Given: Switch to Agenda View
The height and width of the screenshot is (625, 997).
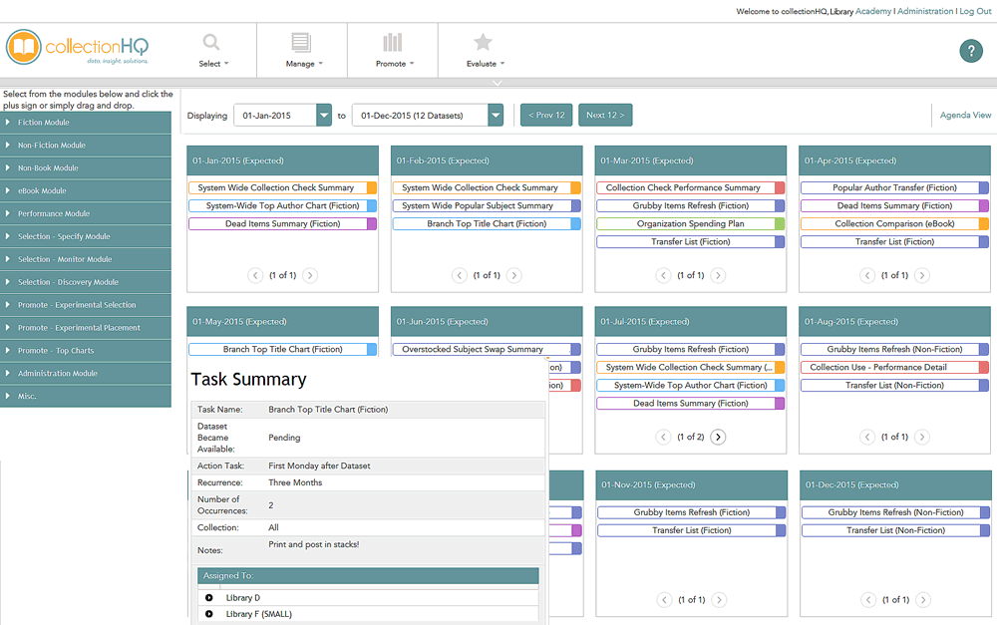Looking at the screenshot, I should tap(965, 116).
